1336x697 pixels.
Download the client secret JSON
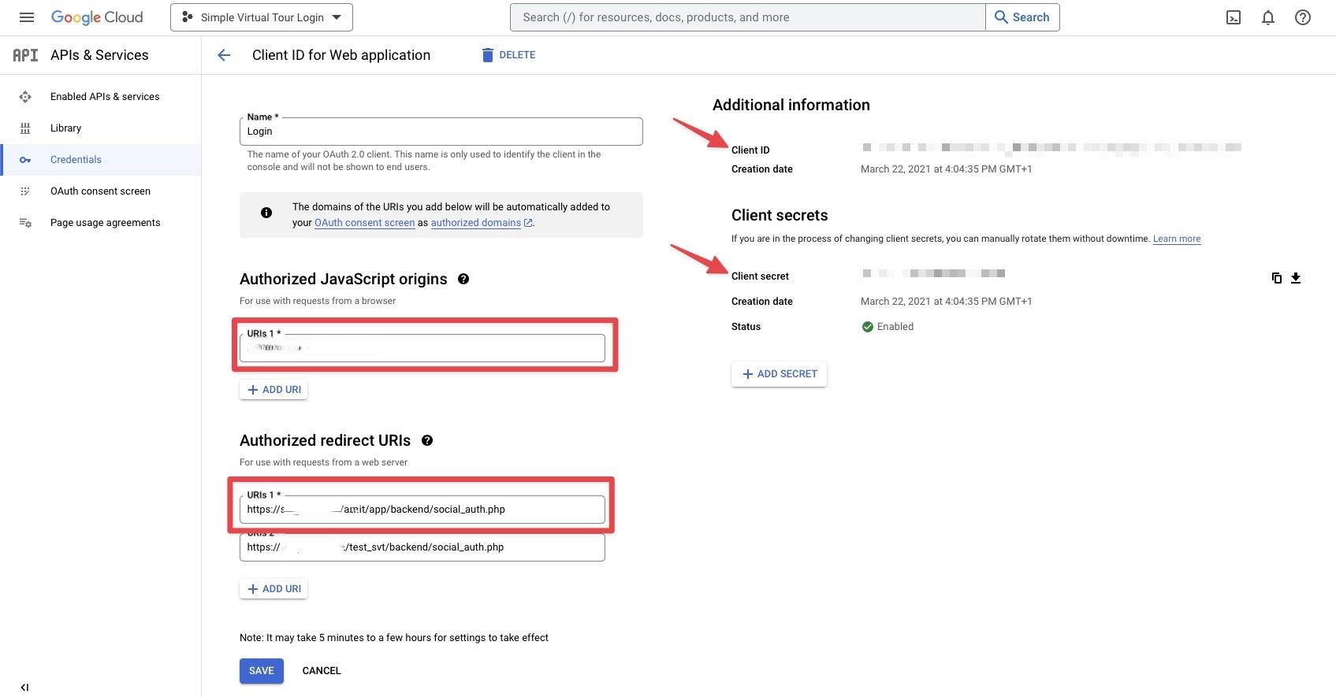(1296, 278)
